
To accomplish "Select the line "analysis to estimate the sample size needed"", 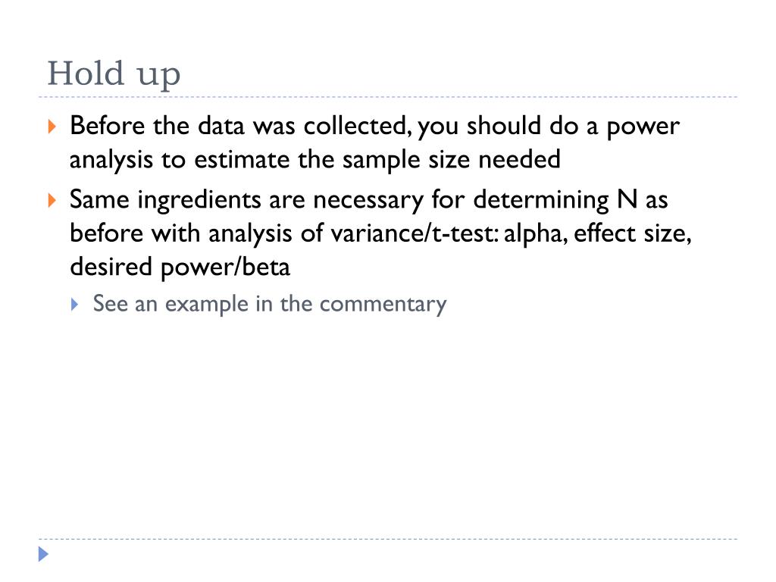I will [x=315, y=160].
